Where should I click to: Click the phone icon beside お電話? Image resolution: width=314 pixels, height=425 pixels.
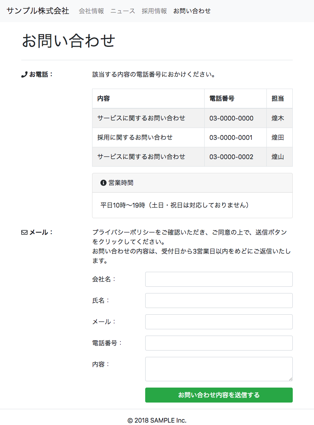24,74
